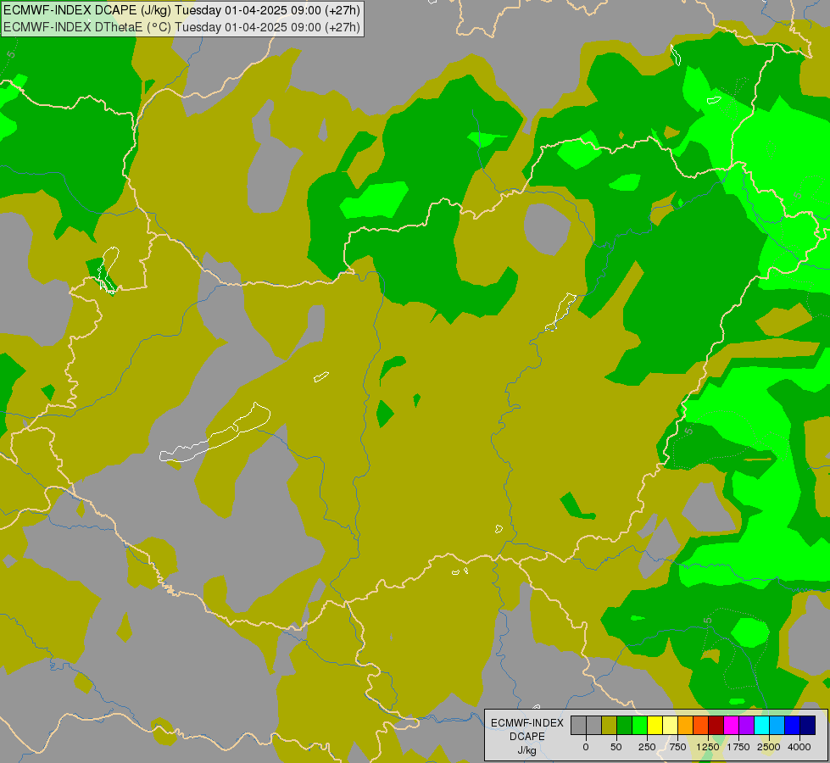This screenshot has width=830, height=763.
Task: Select the pure yellow swatch in the legend
Action: tap(655, 725)
